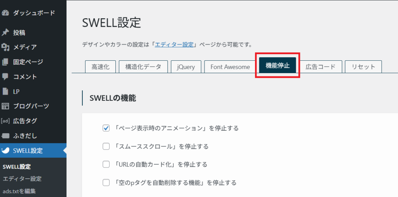
Task: Click the Comments speech bubble icon
Action: click(5, 77)
